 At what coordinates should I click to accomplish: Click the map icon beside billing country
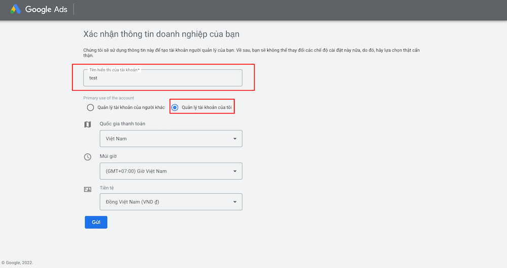point(88,124)
